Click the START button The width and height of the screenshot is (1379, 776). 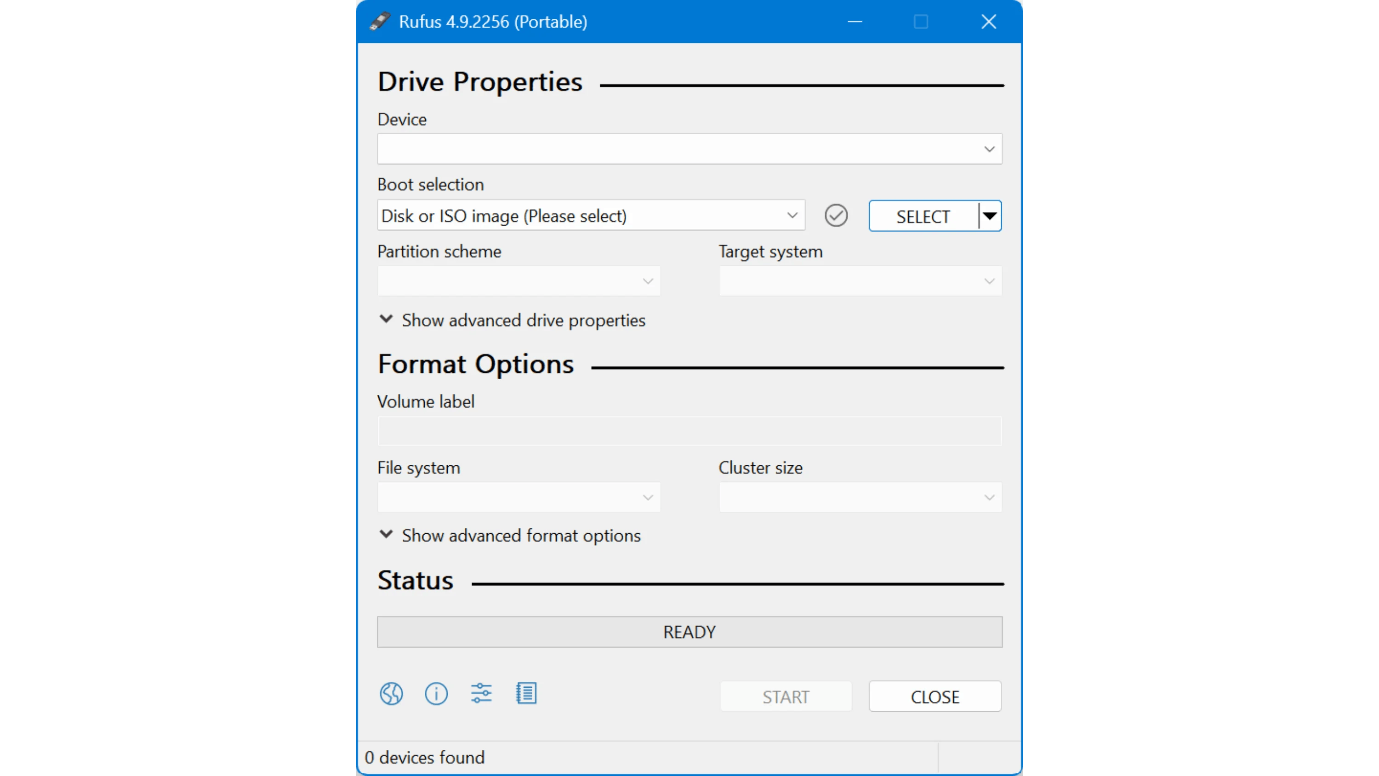(x=786, y=697)
